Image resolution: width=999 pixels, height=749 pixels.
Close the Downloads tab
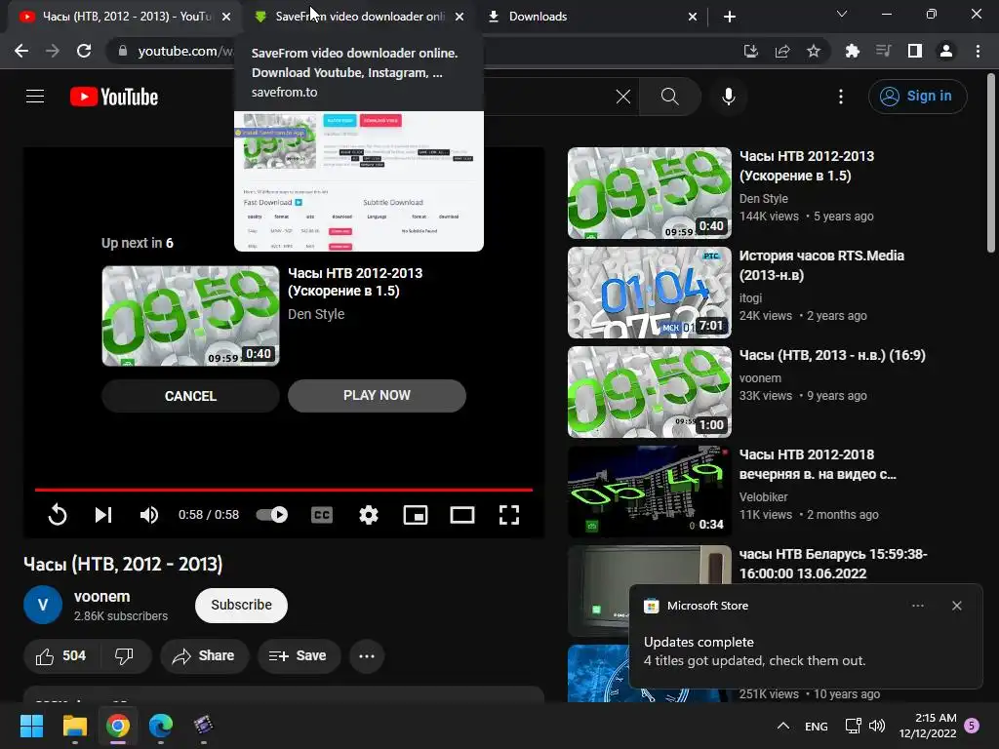(x=693, y=17)
